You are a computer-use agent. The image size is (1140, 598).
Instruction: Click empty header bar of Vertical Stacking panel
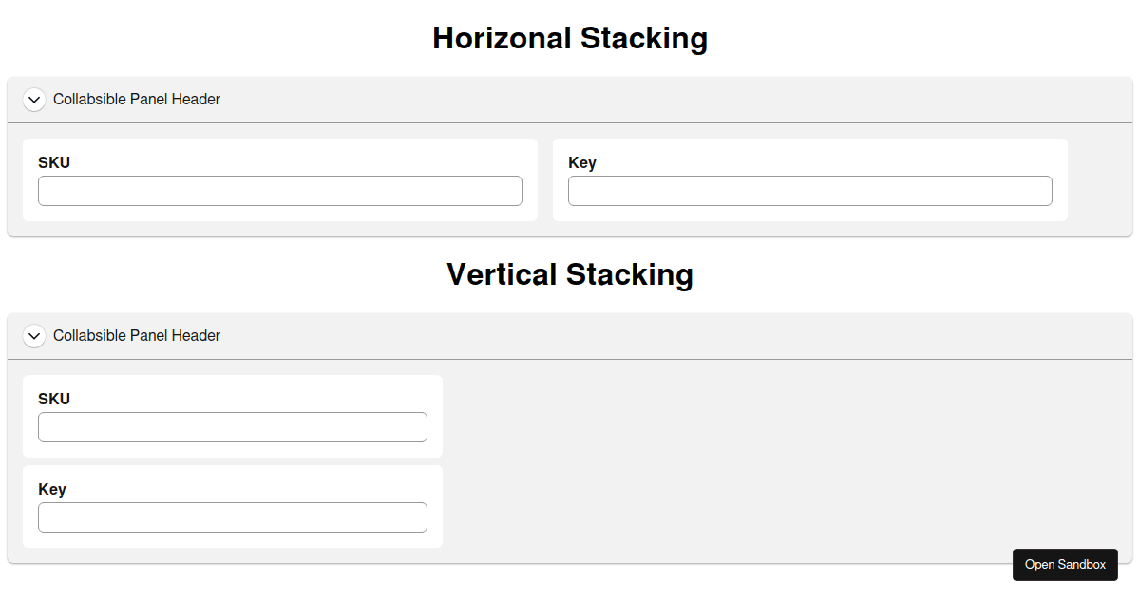[x=665, y=336]
